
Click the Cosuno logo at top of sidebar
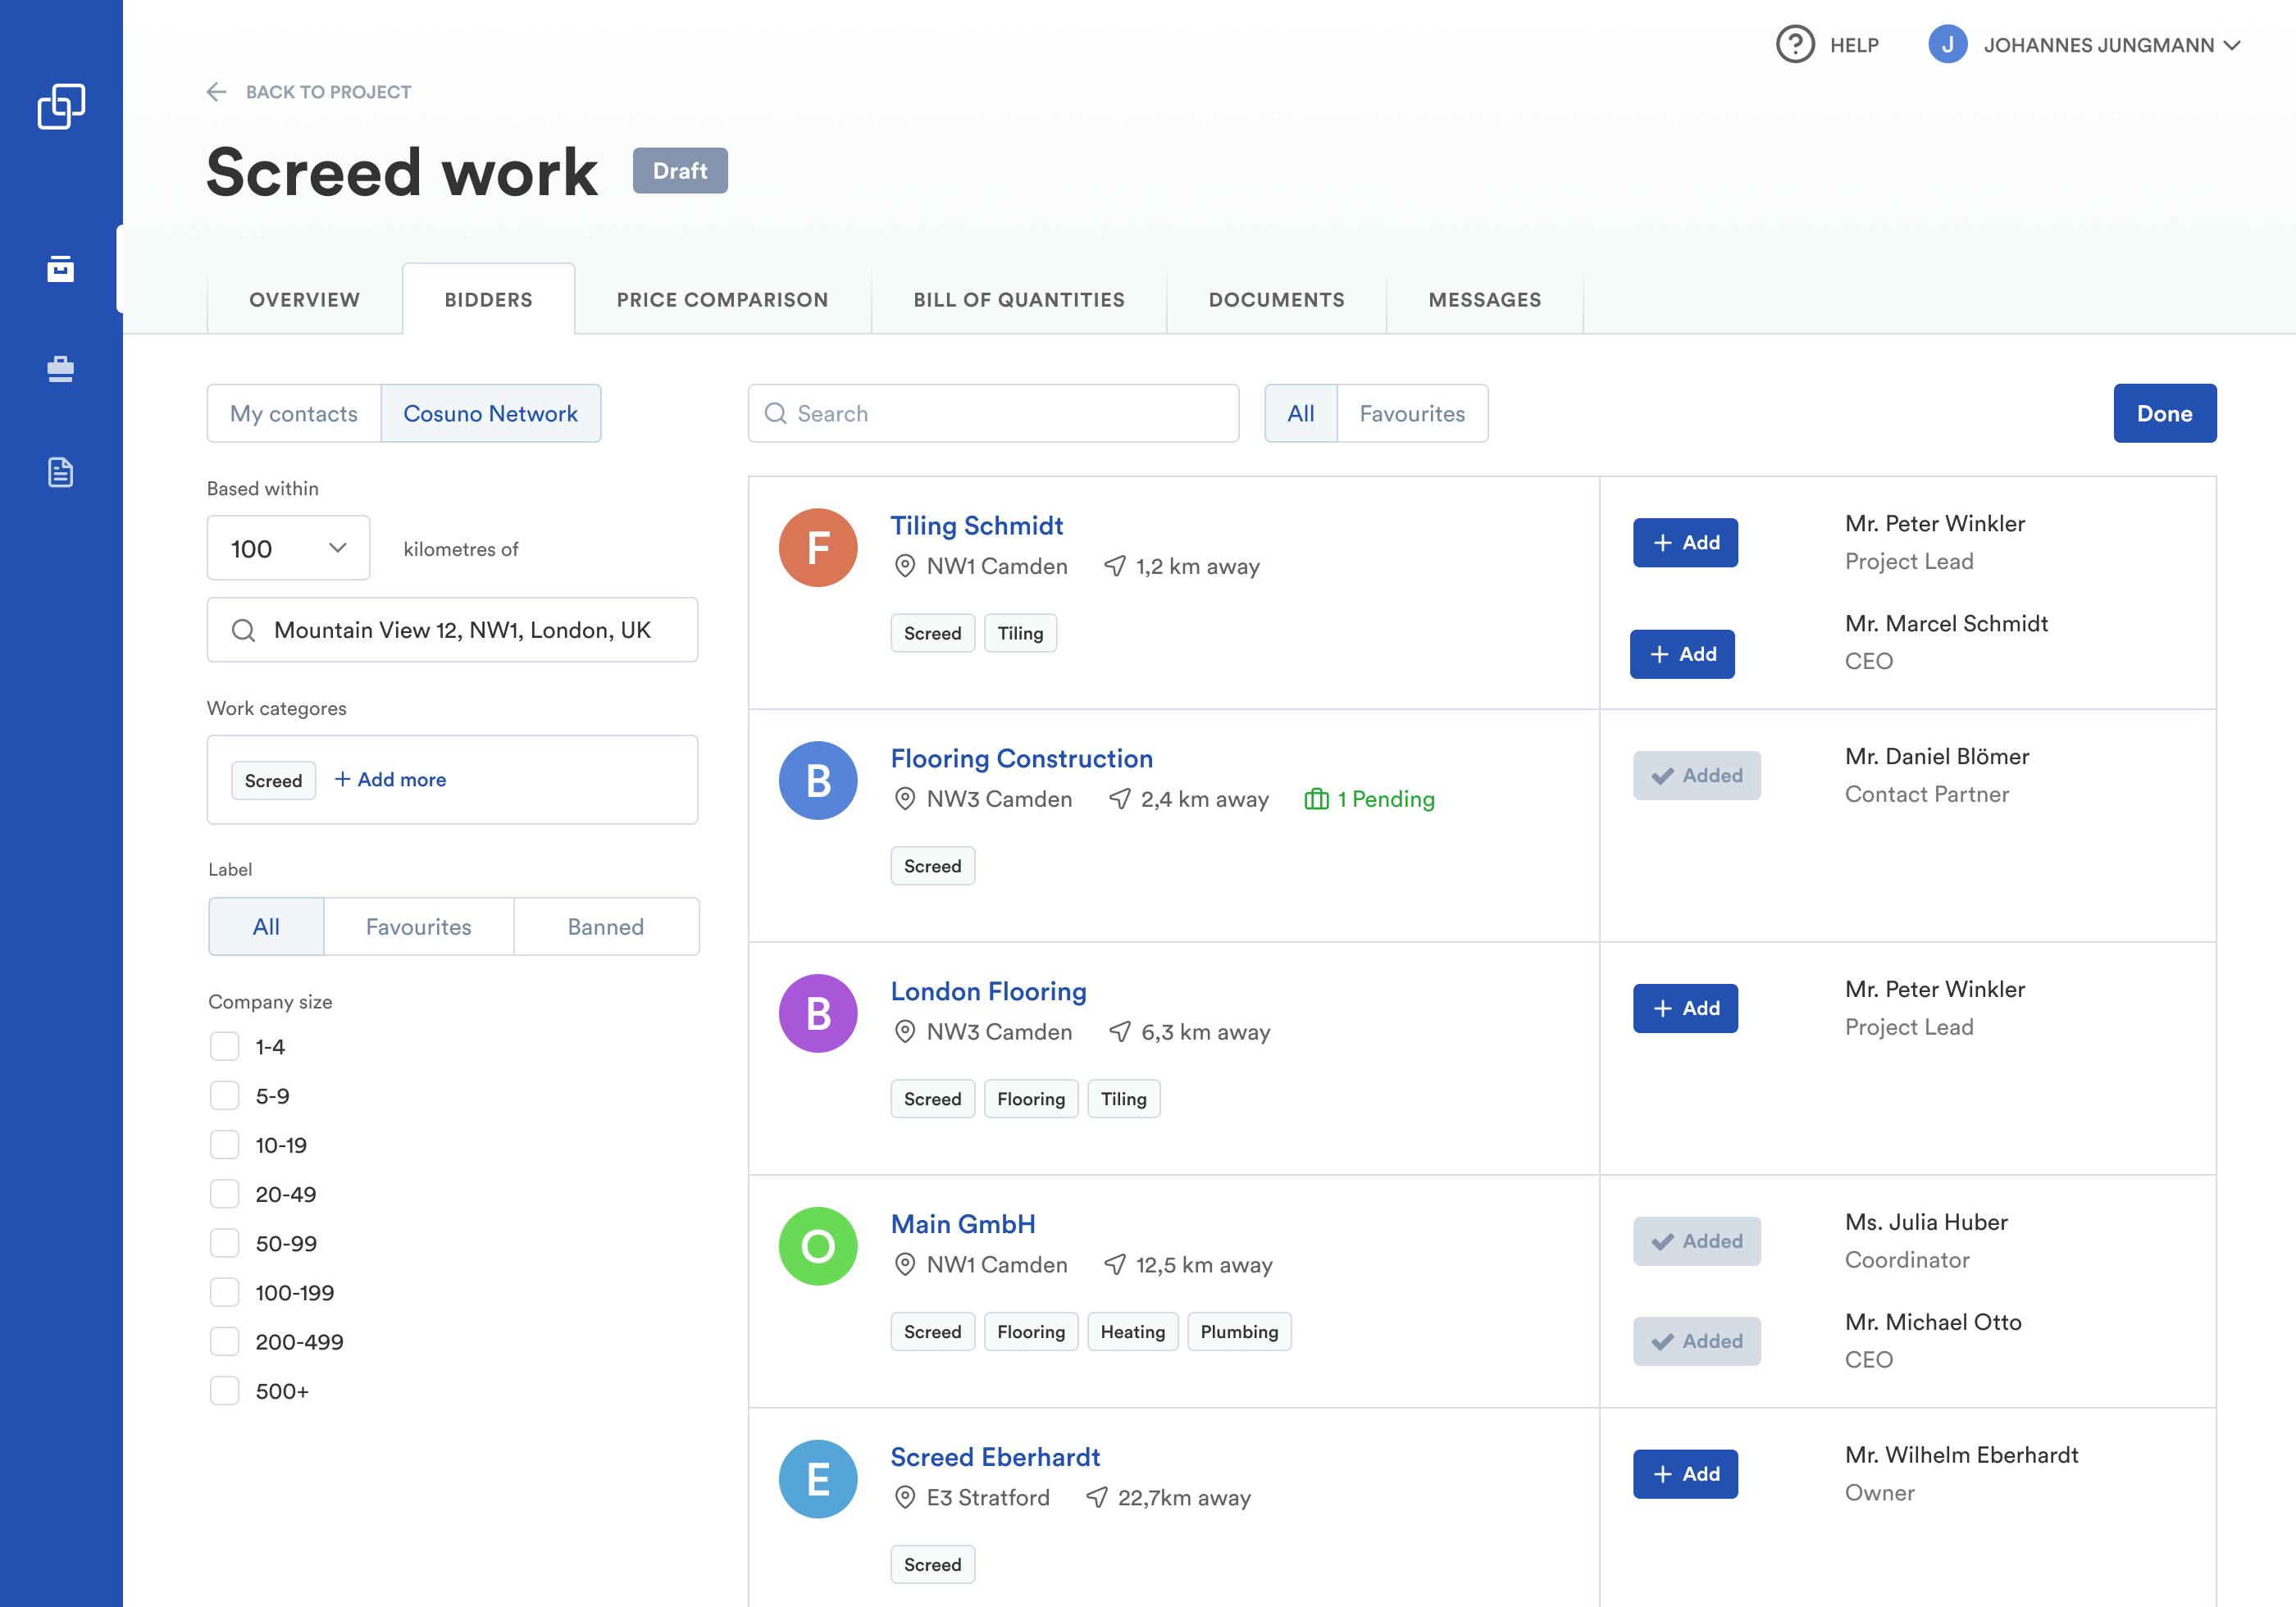61,103
